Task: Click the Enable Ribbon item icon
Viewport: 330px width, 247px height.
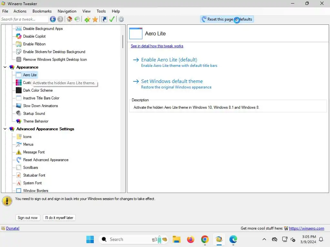Action: click(x=19, y=44)
